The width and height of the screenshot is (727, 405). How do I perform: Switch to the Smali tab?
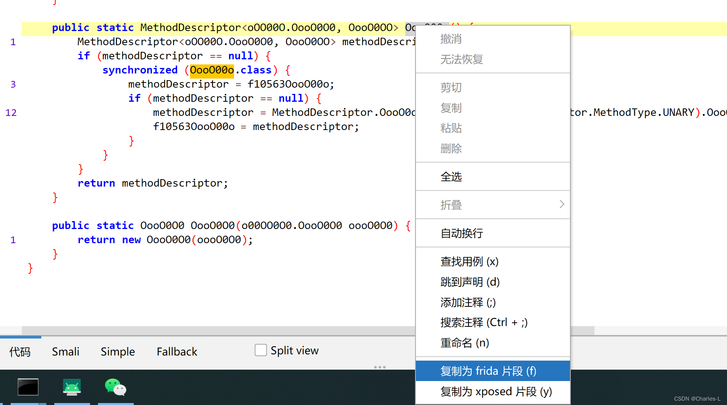tap(65, 351)
